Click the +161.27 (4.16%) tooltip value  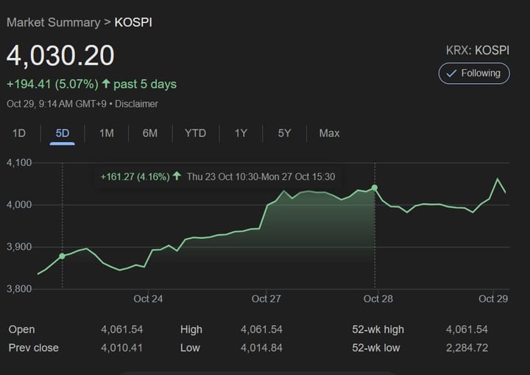point(135,177)
